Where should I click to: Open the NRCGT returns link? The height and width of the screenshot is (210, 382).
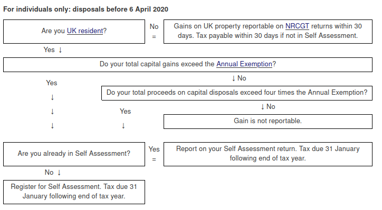297,26
